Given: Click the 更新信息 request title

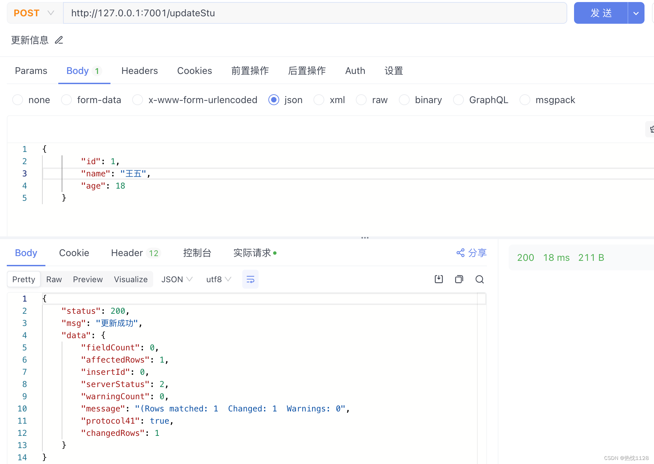Looking at the screenshot, I should point(30,40).
